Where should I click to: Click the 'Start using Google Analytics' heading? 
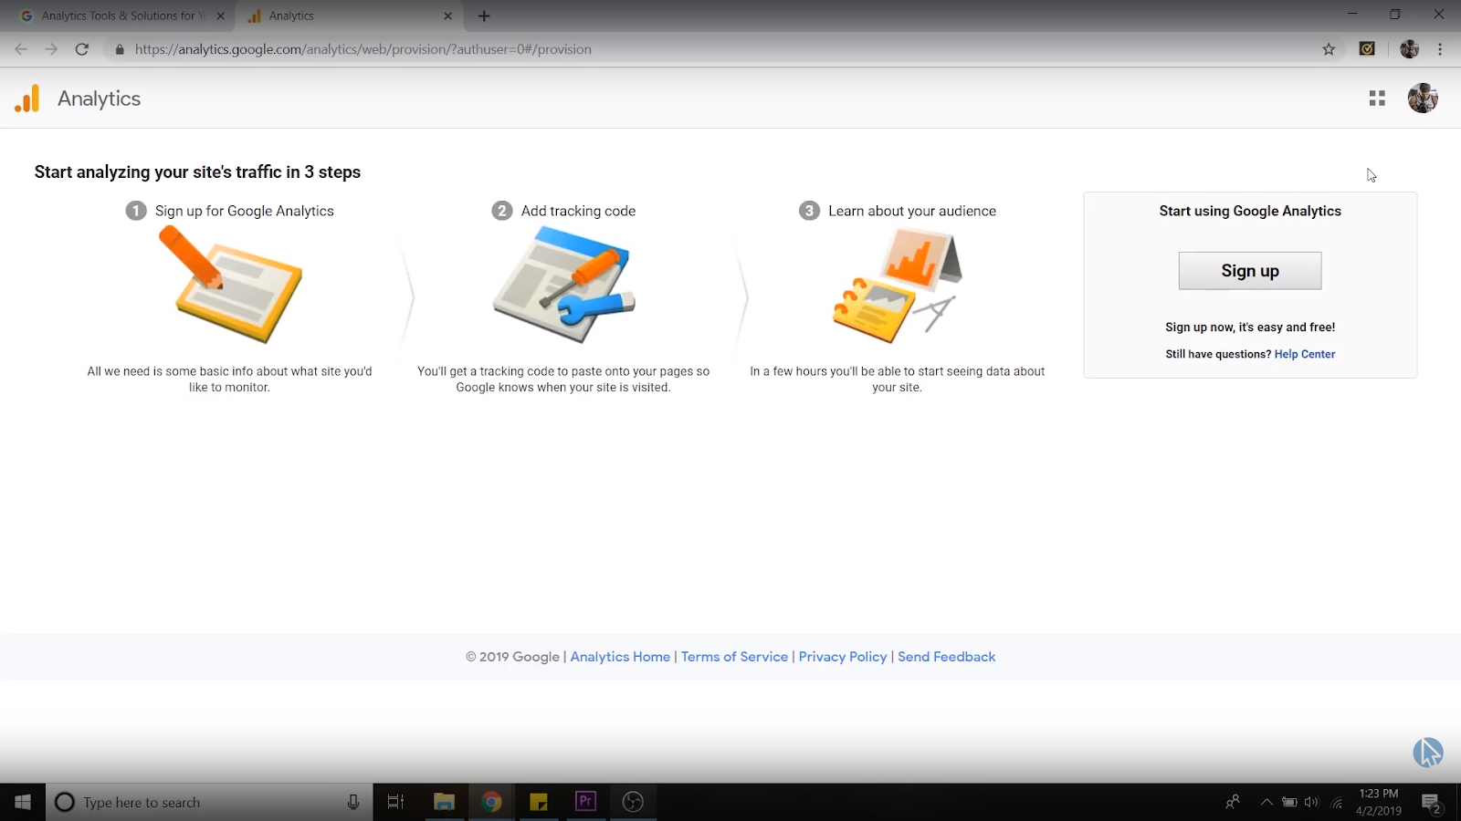[x=1250, y=211]
